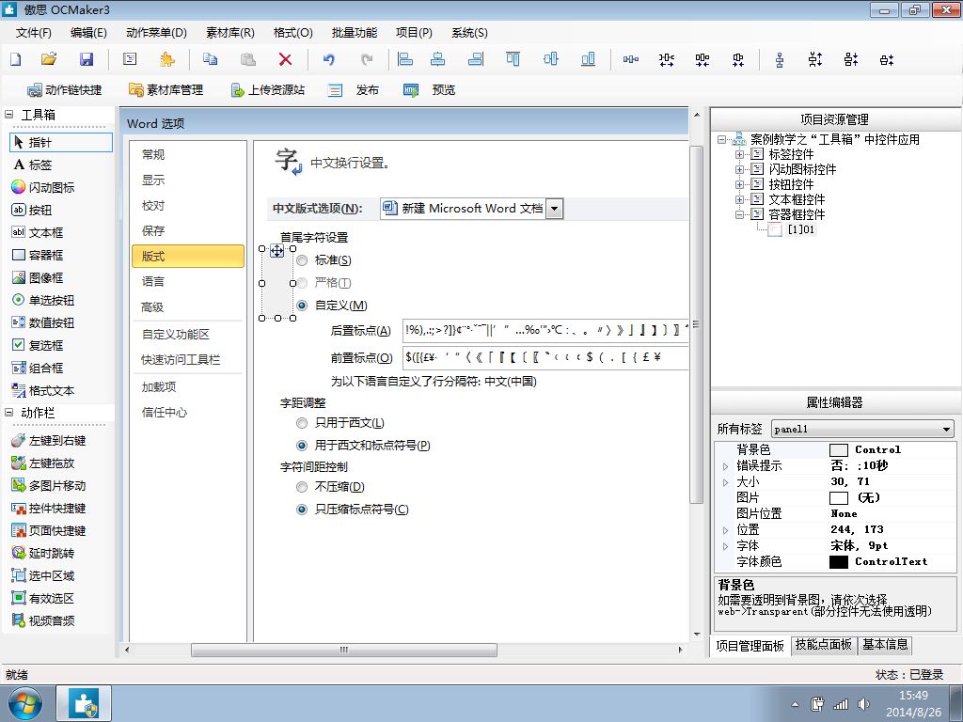Click the Windows Start button

click(x=25, y=703)
